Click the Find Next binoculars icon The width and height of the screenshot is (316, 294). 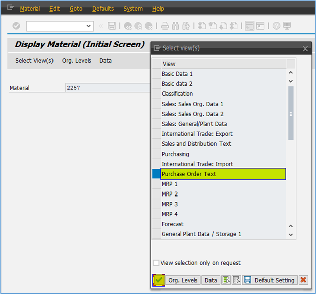pyautogui.click(x=186, y=26)
